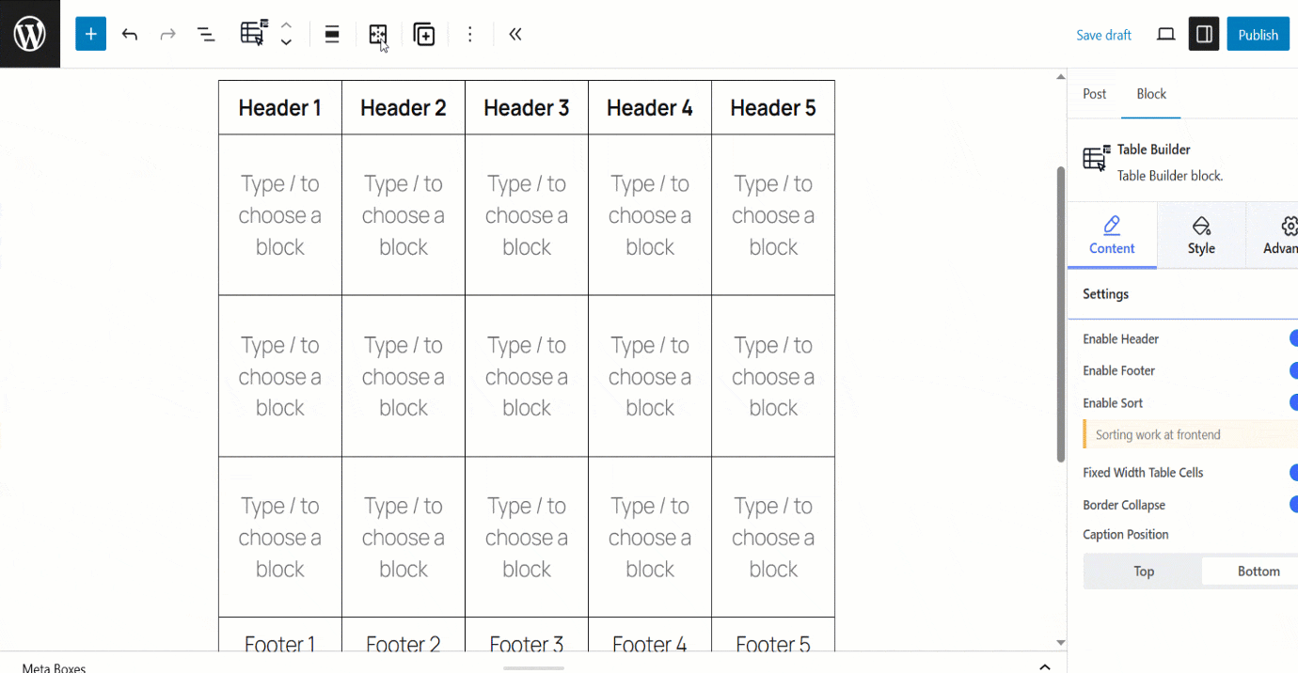This screenshot has height=673, width=1298.
Task: Open the block inserter
Action: pyautogui.click(x=90, y=33)
